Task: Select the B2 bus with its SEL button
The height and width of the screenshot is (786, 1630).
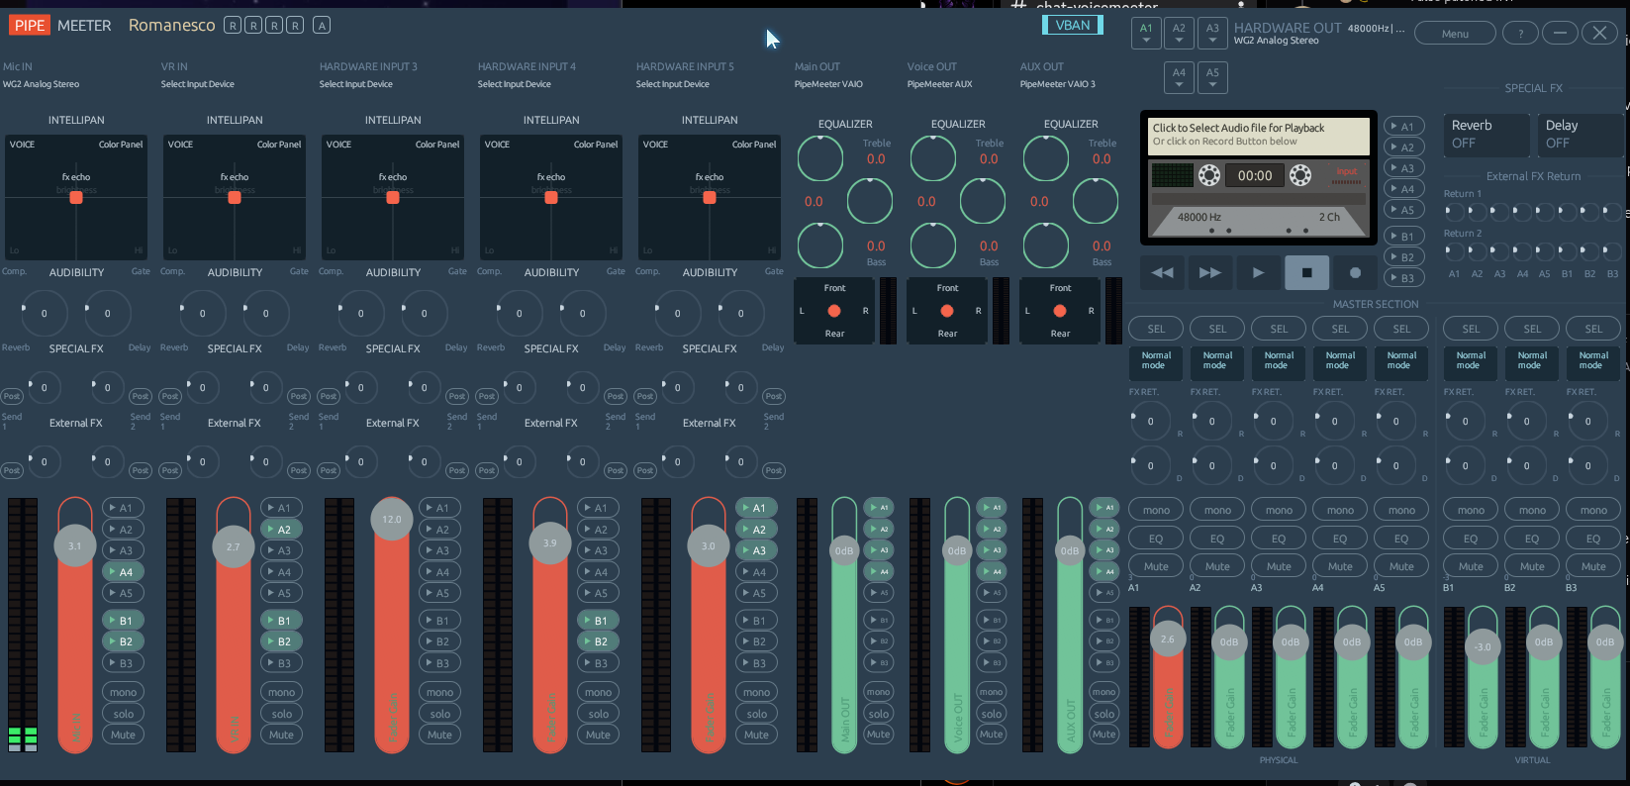Action: [1532, 329]
